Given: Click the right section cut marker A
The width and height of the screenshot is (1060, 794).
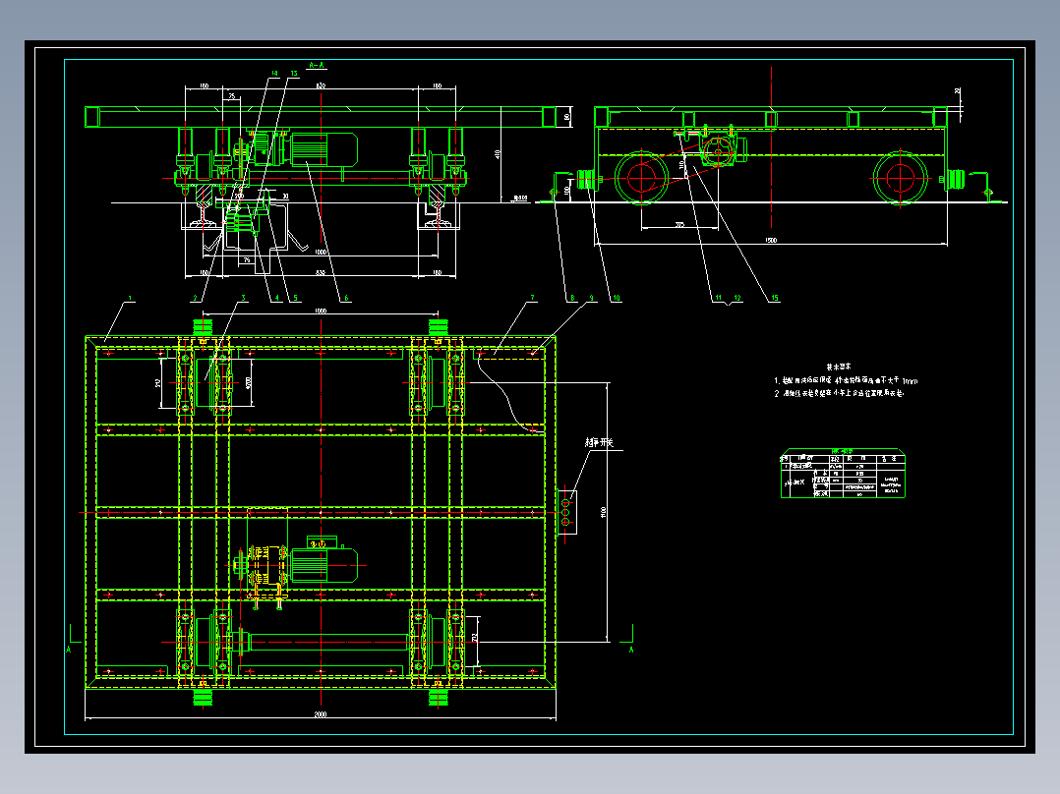Looking at the screenshot, I should coord(628,640).
